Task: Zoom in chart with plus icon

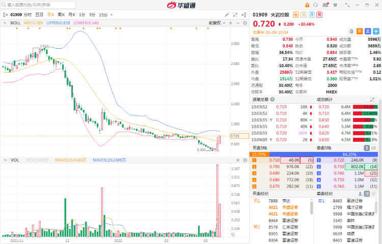Action: [x=231, y=23]
